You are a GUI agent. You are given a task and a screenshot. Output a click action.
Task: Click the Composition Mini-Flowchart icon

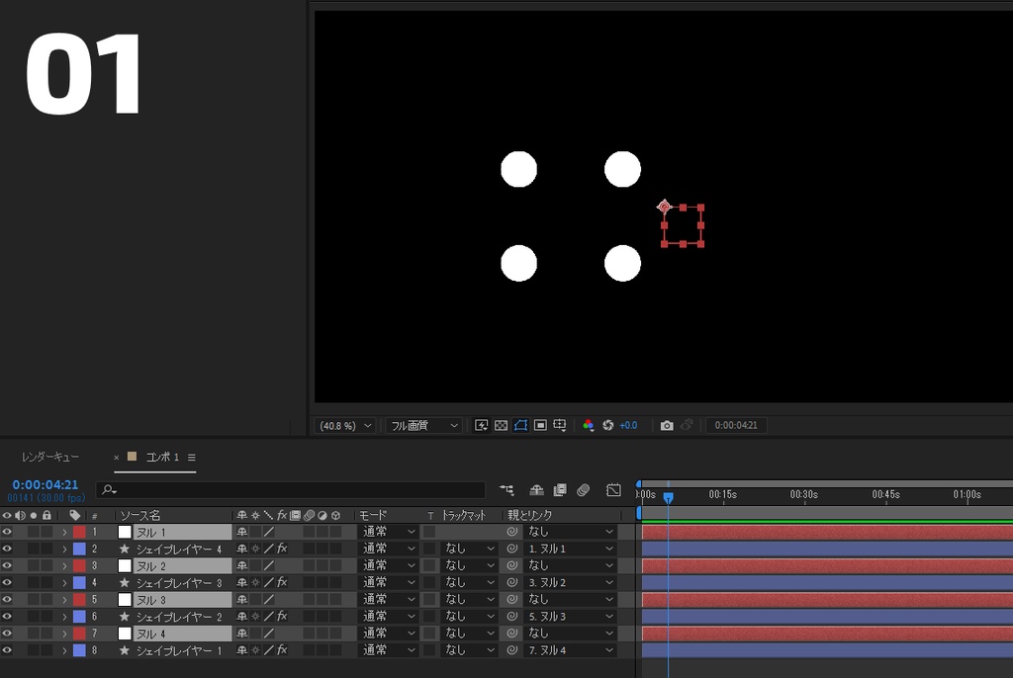[507, 490]
